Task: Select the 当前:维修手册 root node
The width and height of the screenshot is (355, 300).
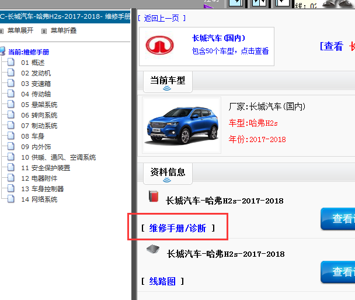Action: coord(29,52)
